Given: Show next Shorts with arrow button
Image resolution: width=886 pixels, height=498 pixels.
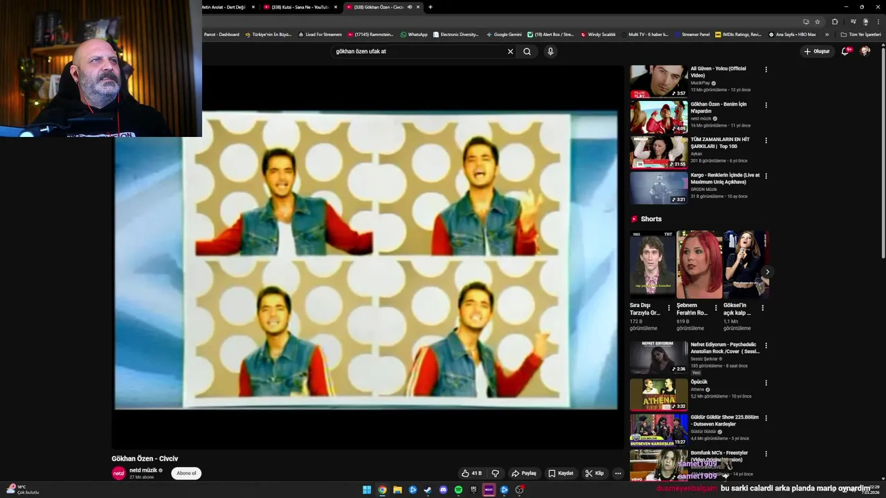Looking at the screenshot, I should (767, 272).
